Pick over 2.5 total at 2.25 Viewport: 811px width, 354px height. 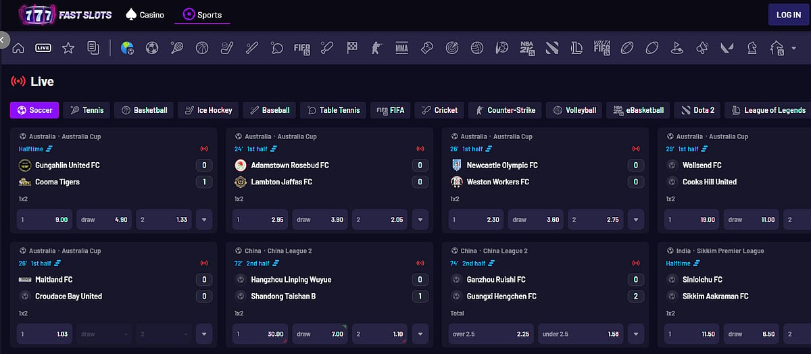coord(491,334)
